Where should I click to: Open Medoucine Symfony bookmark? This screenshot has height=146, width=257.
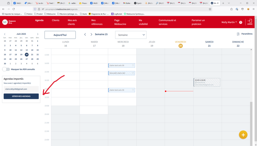pyautogui.click(x=134, y=14)
